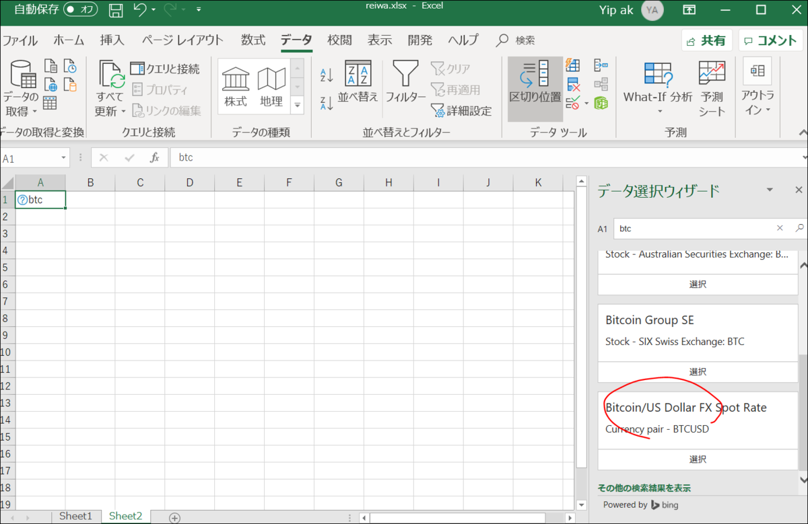Click 詳細設定 advanced filter
This screenshot has width=808, height=524.
(x=461, y=111)
